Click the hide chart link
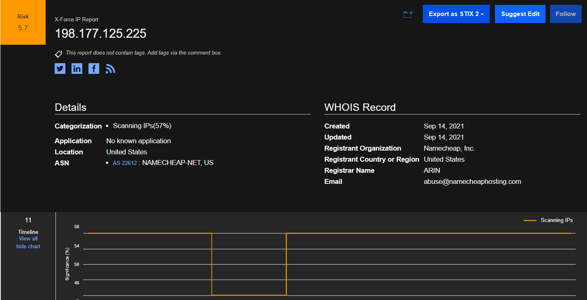 point(28,246)
